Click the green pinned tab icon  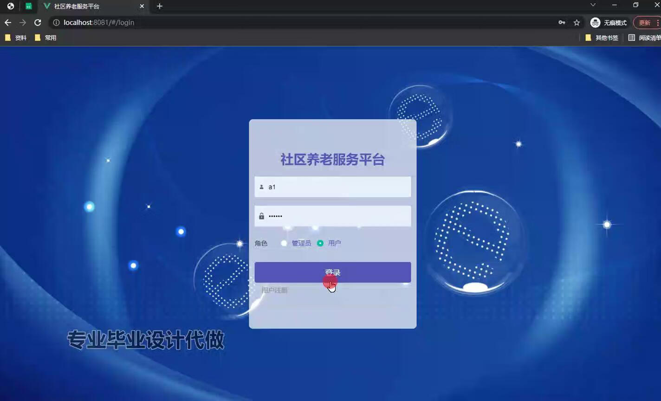[29, 6]
